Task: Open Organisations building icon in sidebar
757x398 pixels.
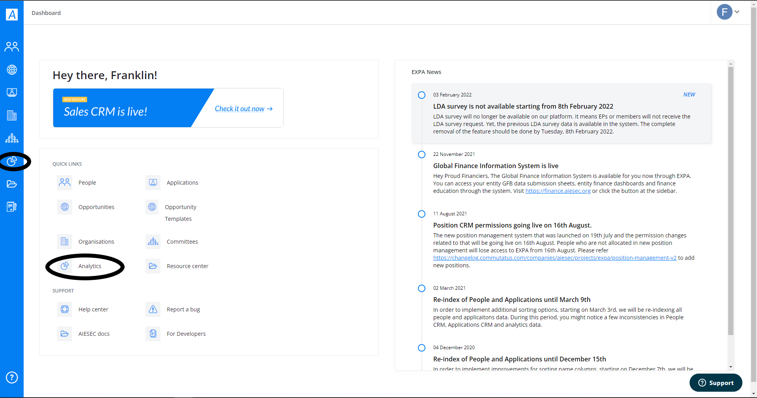Action: 12,115
